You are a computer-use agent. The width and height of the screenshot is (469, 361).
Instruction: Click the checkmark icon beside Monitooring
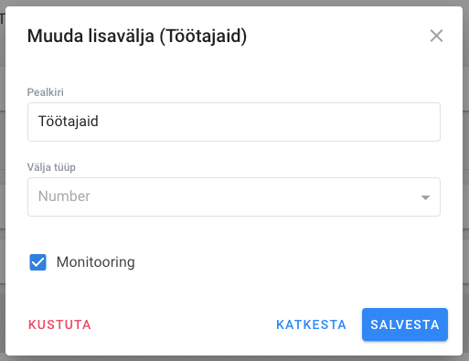point(37,262)
